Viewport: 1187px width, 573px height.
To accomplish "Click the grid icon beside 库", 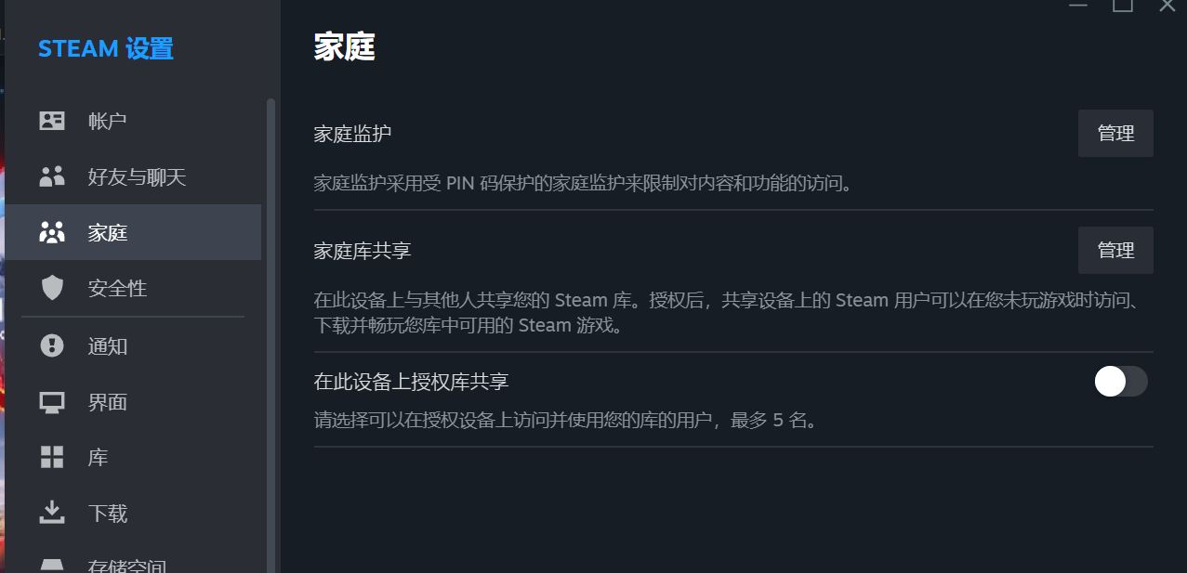I will [x=52, y=458].
